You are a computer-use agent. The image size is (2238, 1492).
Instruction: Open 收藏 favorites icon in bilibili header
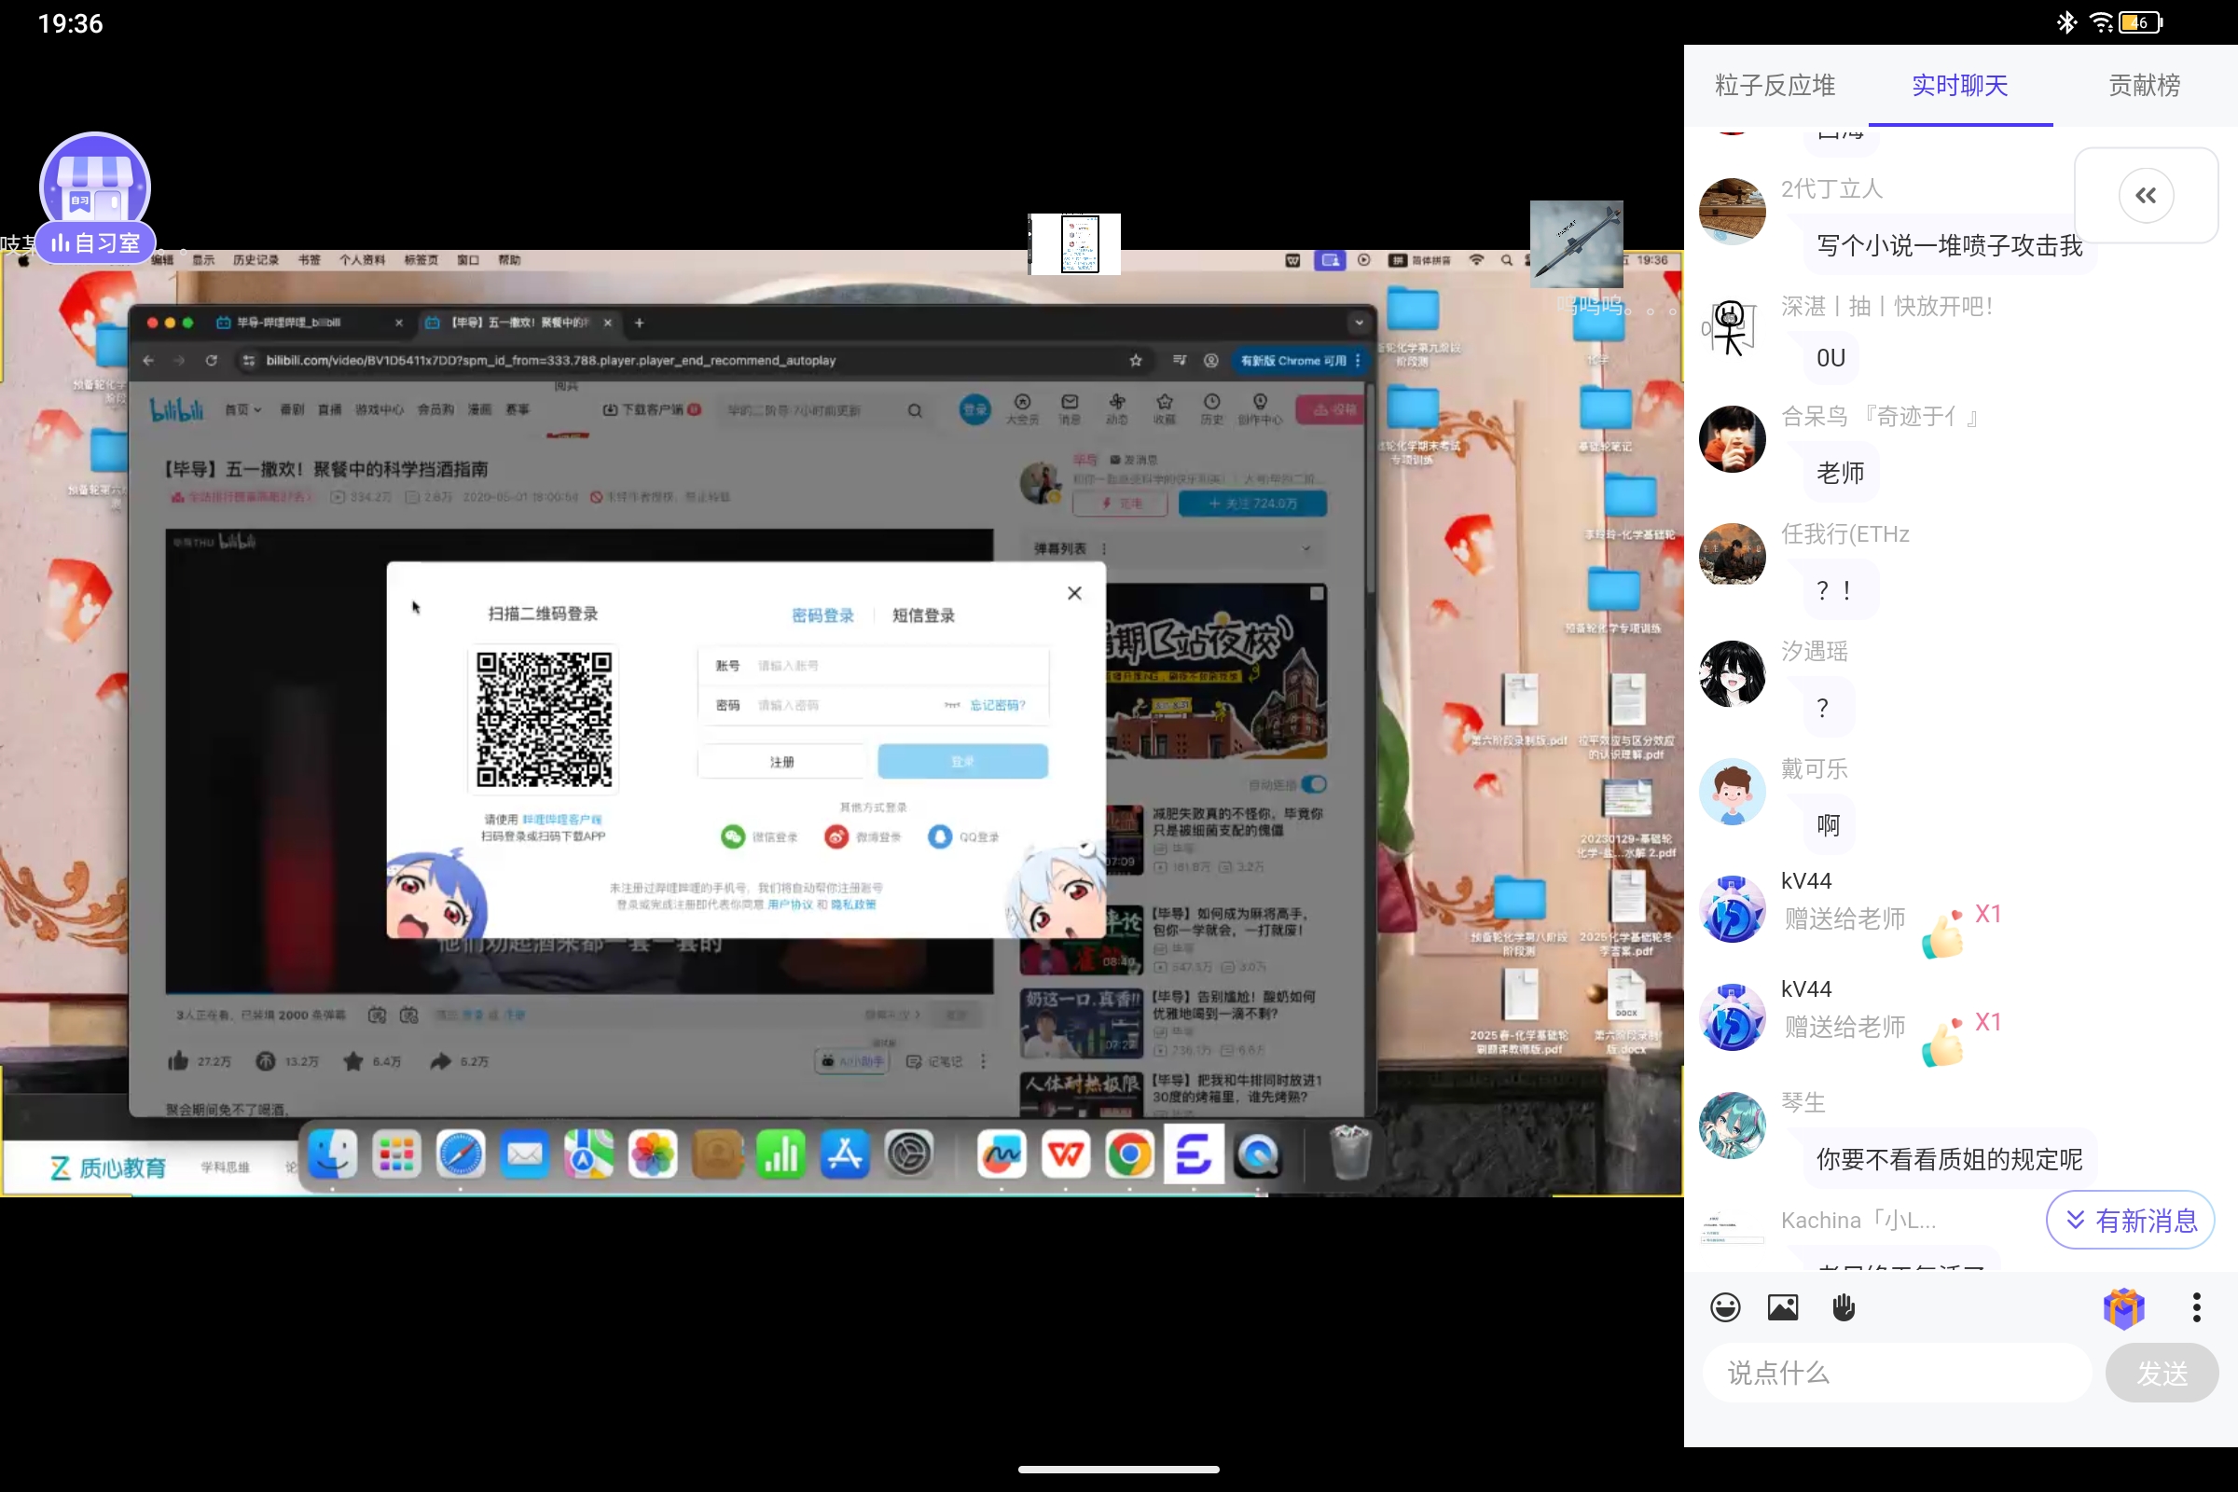tap(1165, 408)
